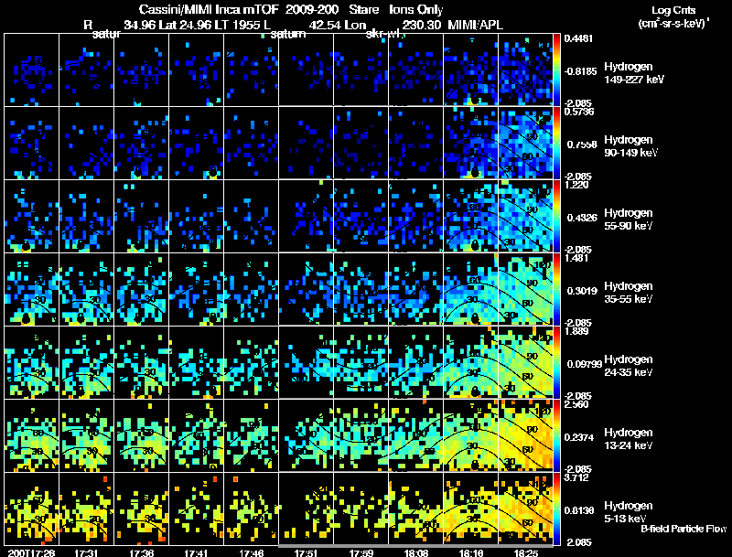This screenshot has height=557, width=732.
Task: Click the color bar beside Hydrogen 149-227 keV
Action: pos(556,70)
